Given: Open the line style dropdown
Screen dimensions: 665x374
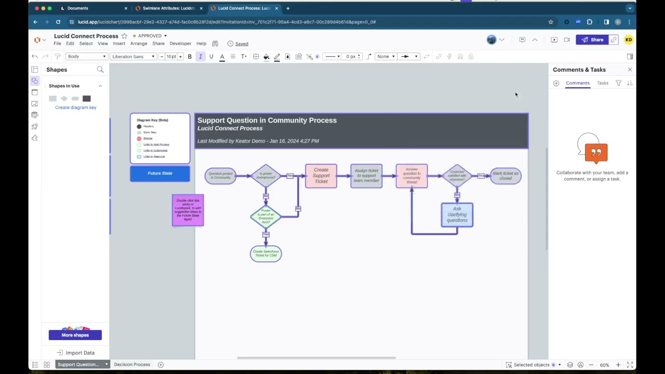Looking at the screenshot, I should (331, 57).
